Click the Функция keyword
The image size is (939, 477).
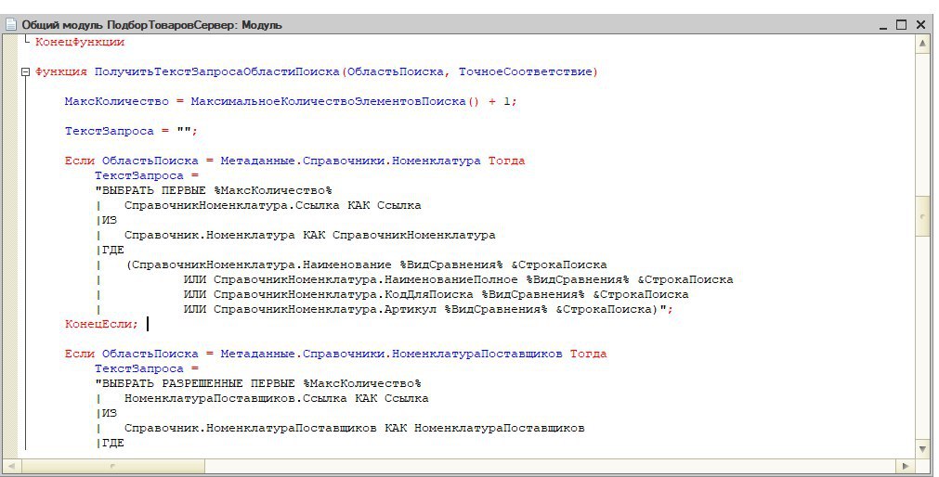(60, 71)
